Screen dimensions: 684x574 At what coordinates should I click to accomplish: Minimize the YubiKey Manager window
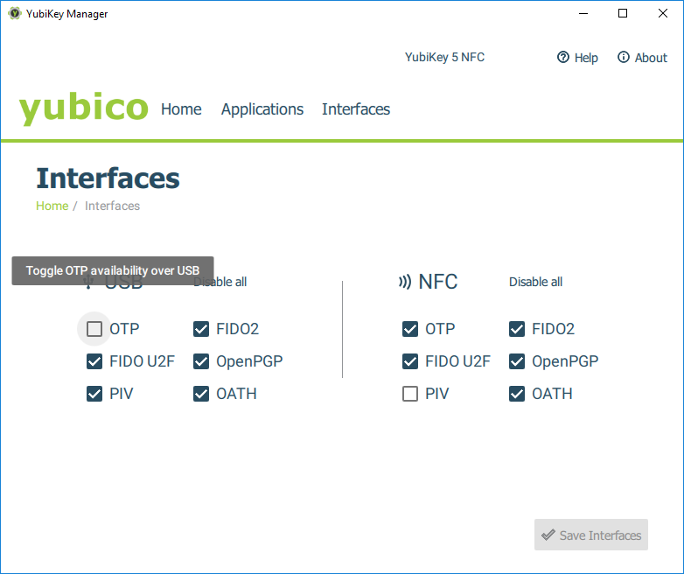[x=583, y=13]
